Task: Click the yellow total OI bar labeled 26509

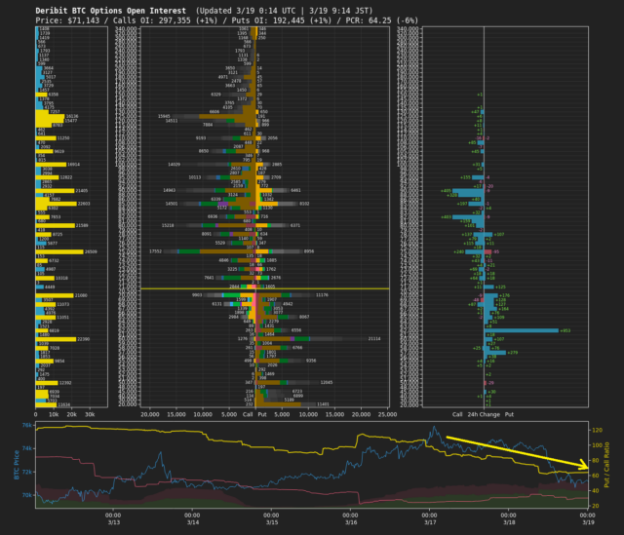Action: (x=58, y=250)
